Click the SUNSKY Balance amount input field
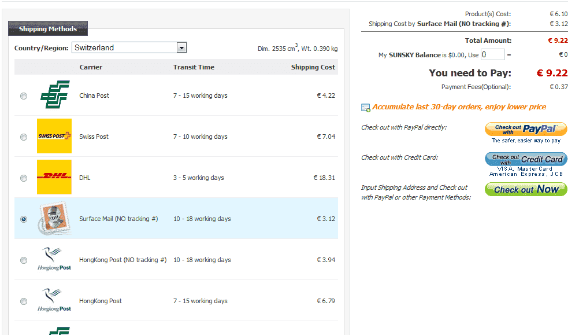 click(x=492, y=55)
